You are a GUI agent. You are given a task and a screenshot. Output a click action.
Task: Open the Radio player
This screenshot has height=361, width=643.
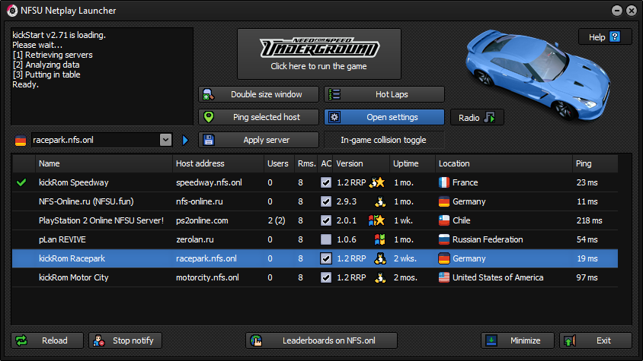(477, 118)
